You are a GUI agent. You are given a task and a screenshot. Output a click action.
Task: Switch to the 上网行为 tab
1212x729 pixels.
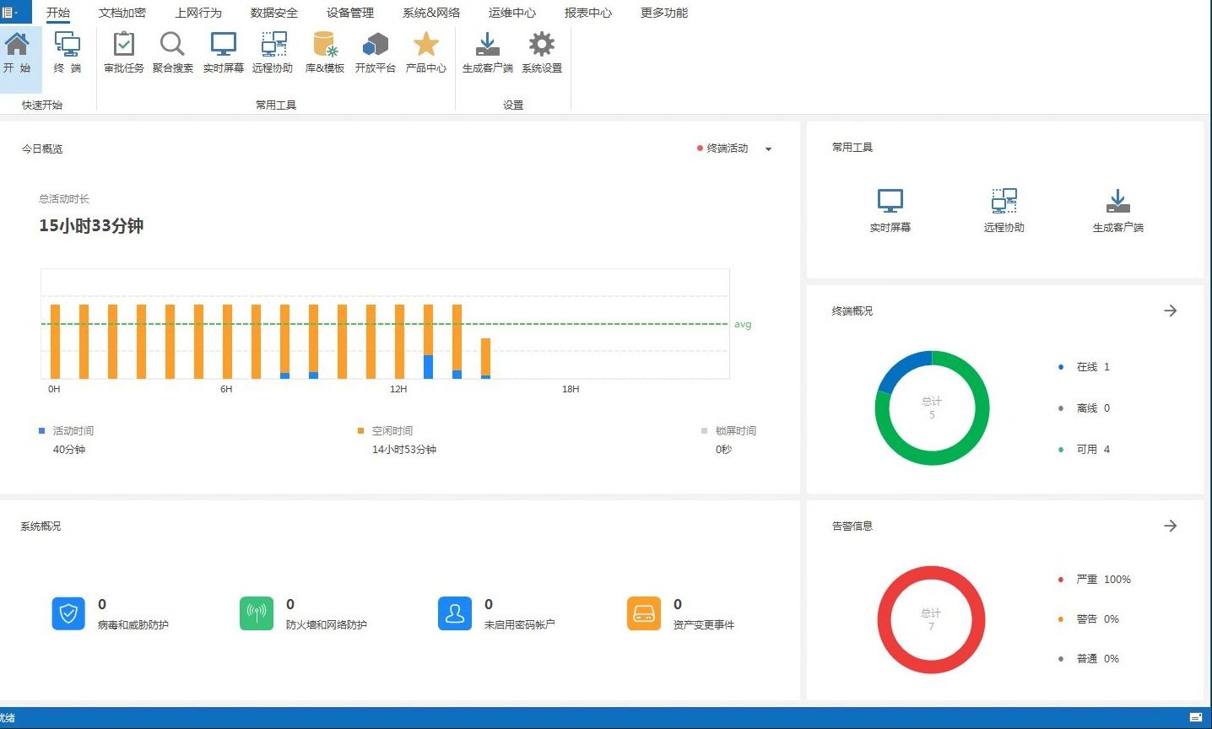pyautogui.click(x=198, y=13)
